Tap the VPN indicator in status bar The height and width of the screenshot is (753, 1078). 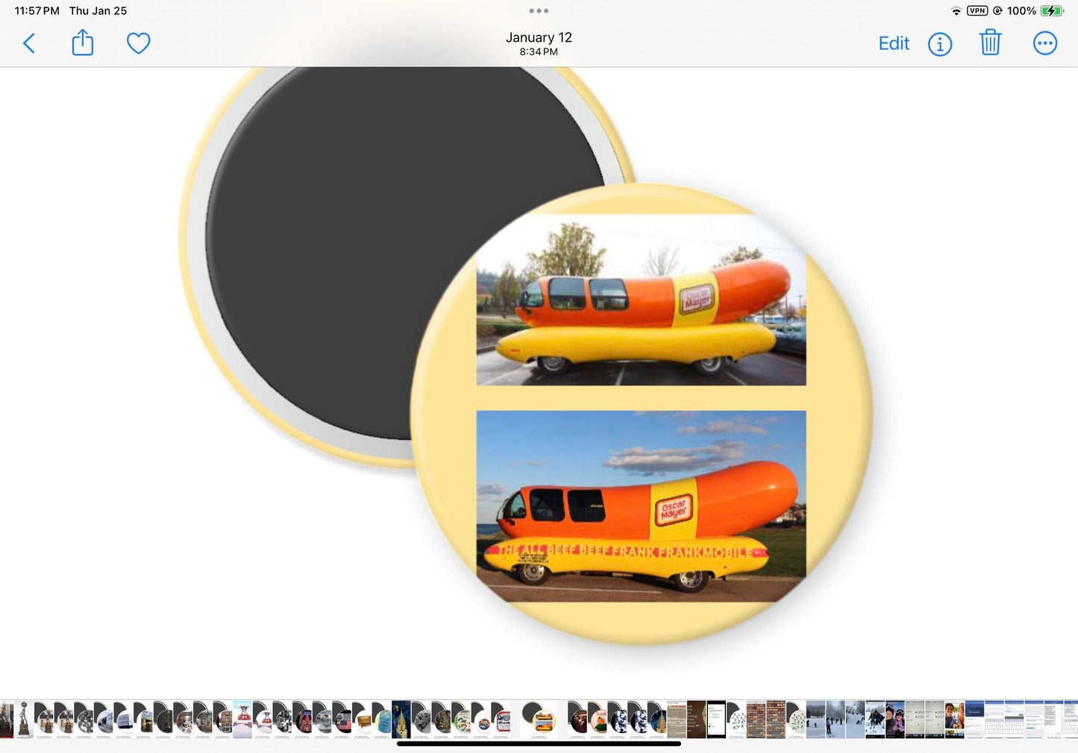click(x=977, y=11)
